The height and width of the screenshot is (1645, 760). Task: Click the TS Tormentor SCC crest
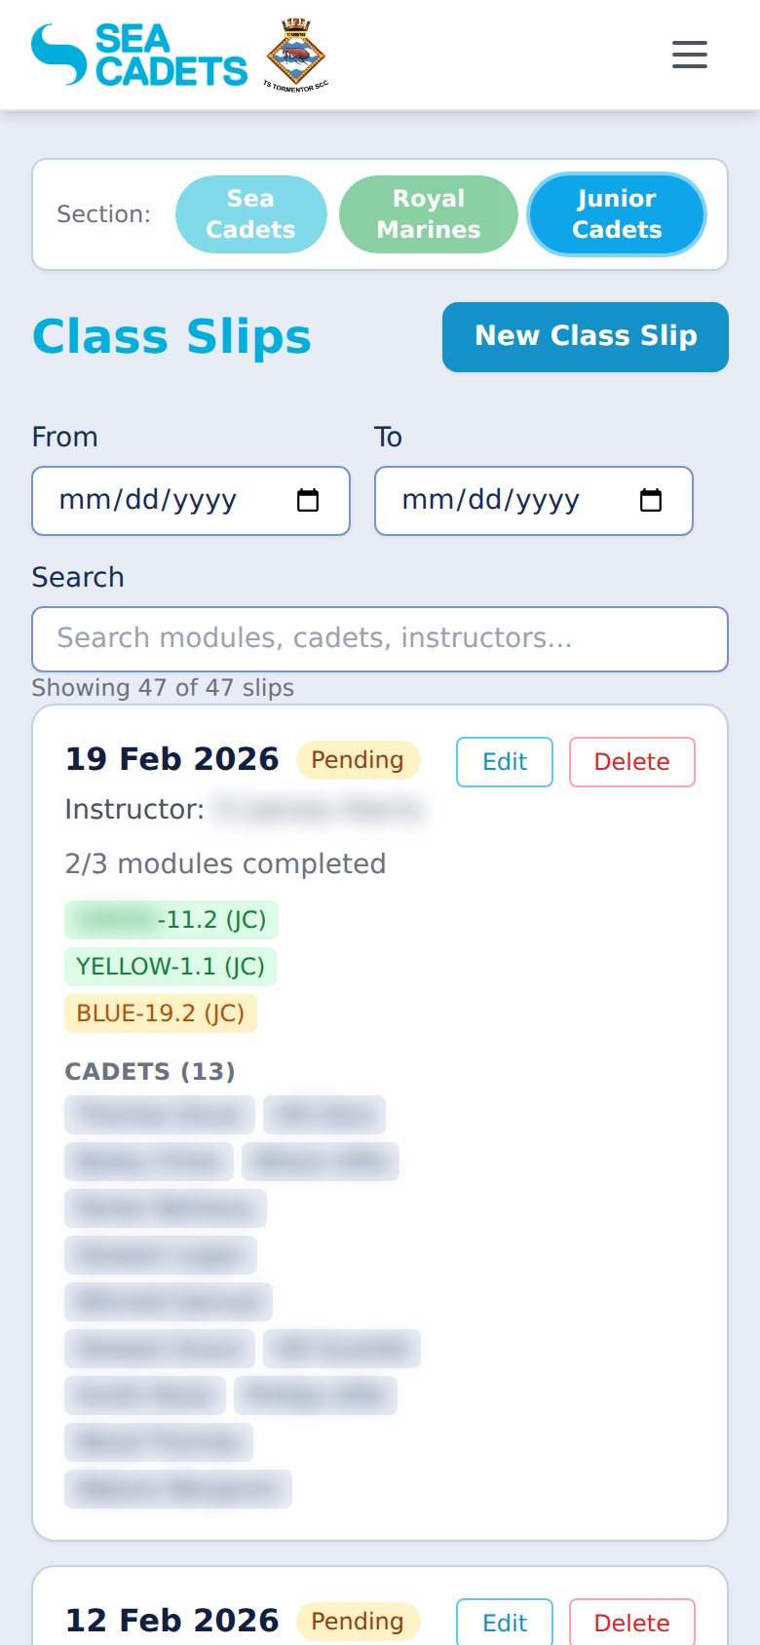pyautogui.click(x=295, y=53)
